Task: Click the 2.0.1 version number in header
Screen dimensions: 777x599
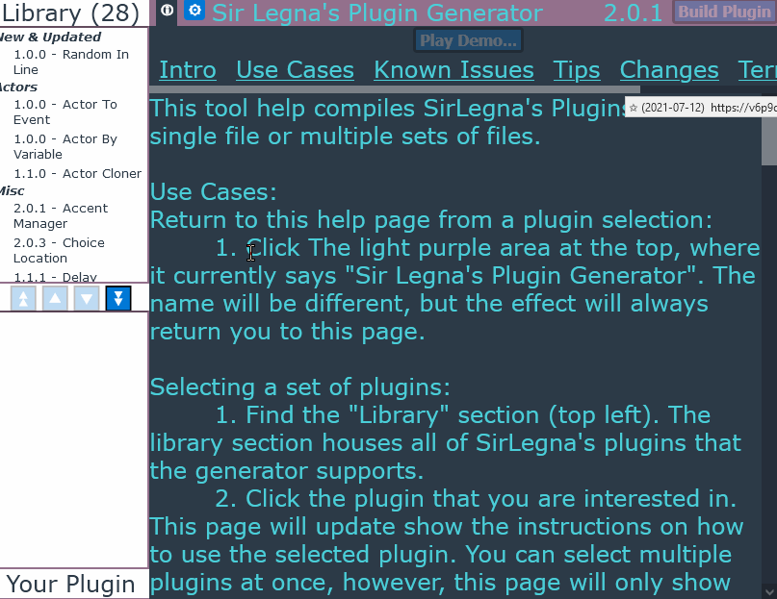Action: pos(633,12)
